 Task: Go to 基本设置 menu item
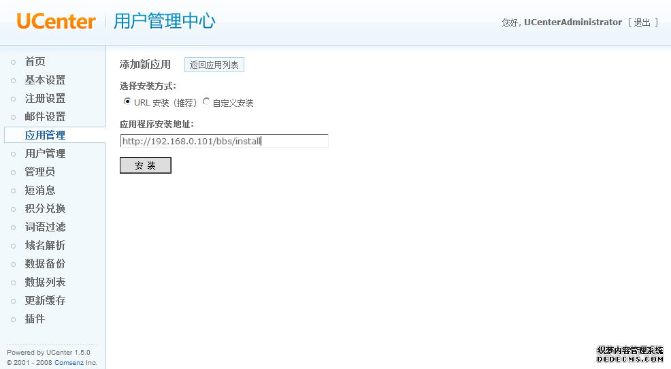[45, 80]
